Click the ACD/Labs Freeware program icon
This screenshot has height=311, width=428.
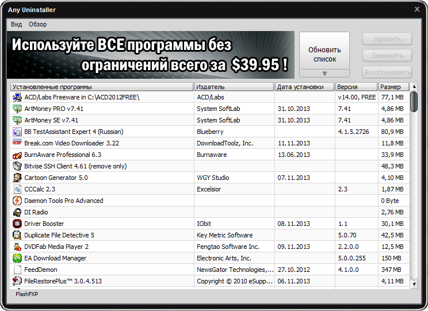(x=17, y=97)
